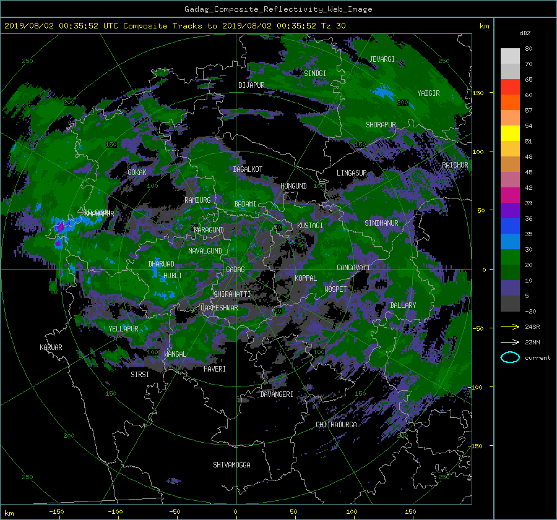Click the YADGIR city label
Viewport: 557px width, 520px height.
pos(428,93)
